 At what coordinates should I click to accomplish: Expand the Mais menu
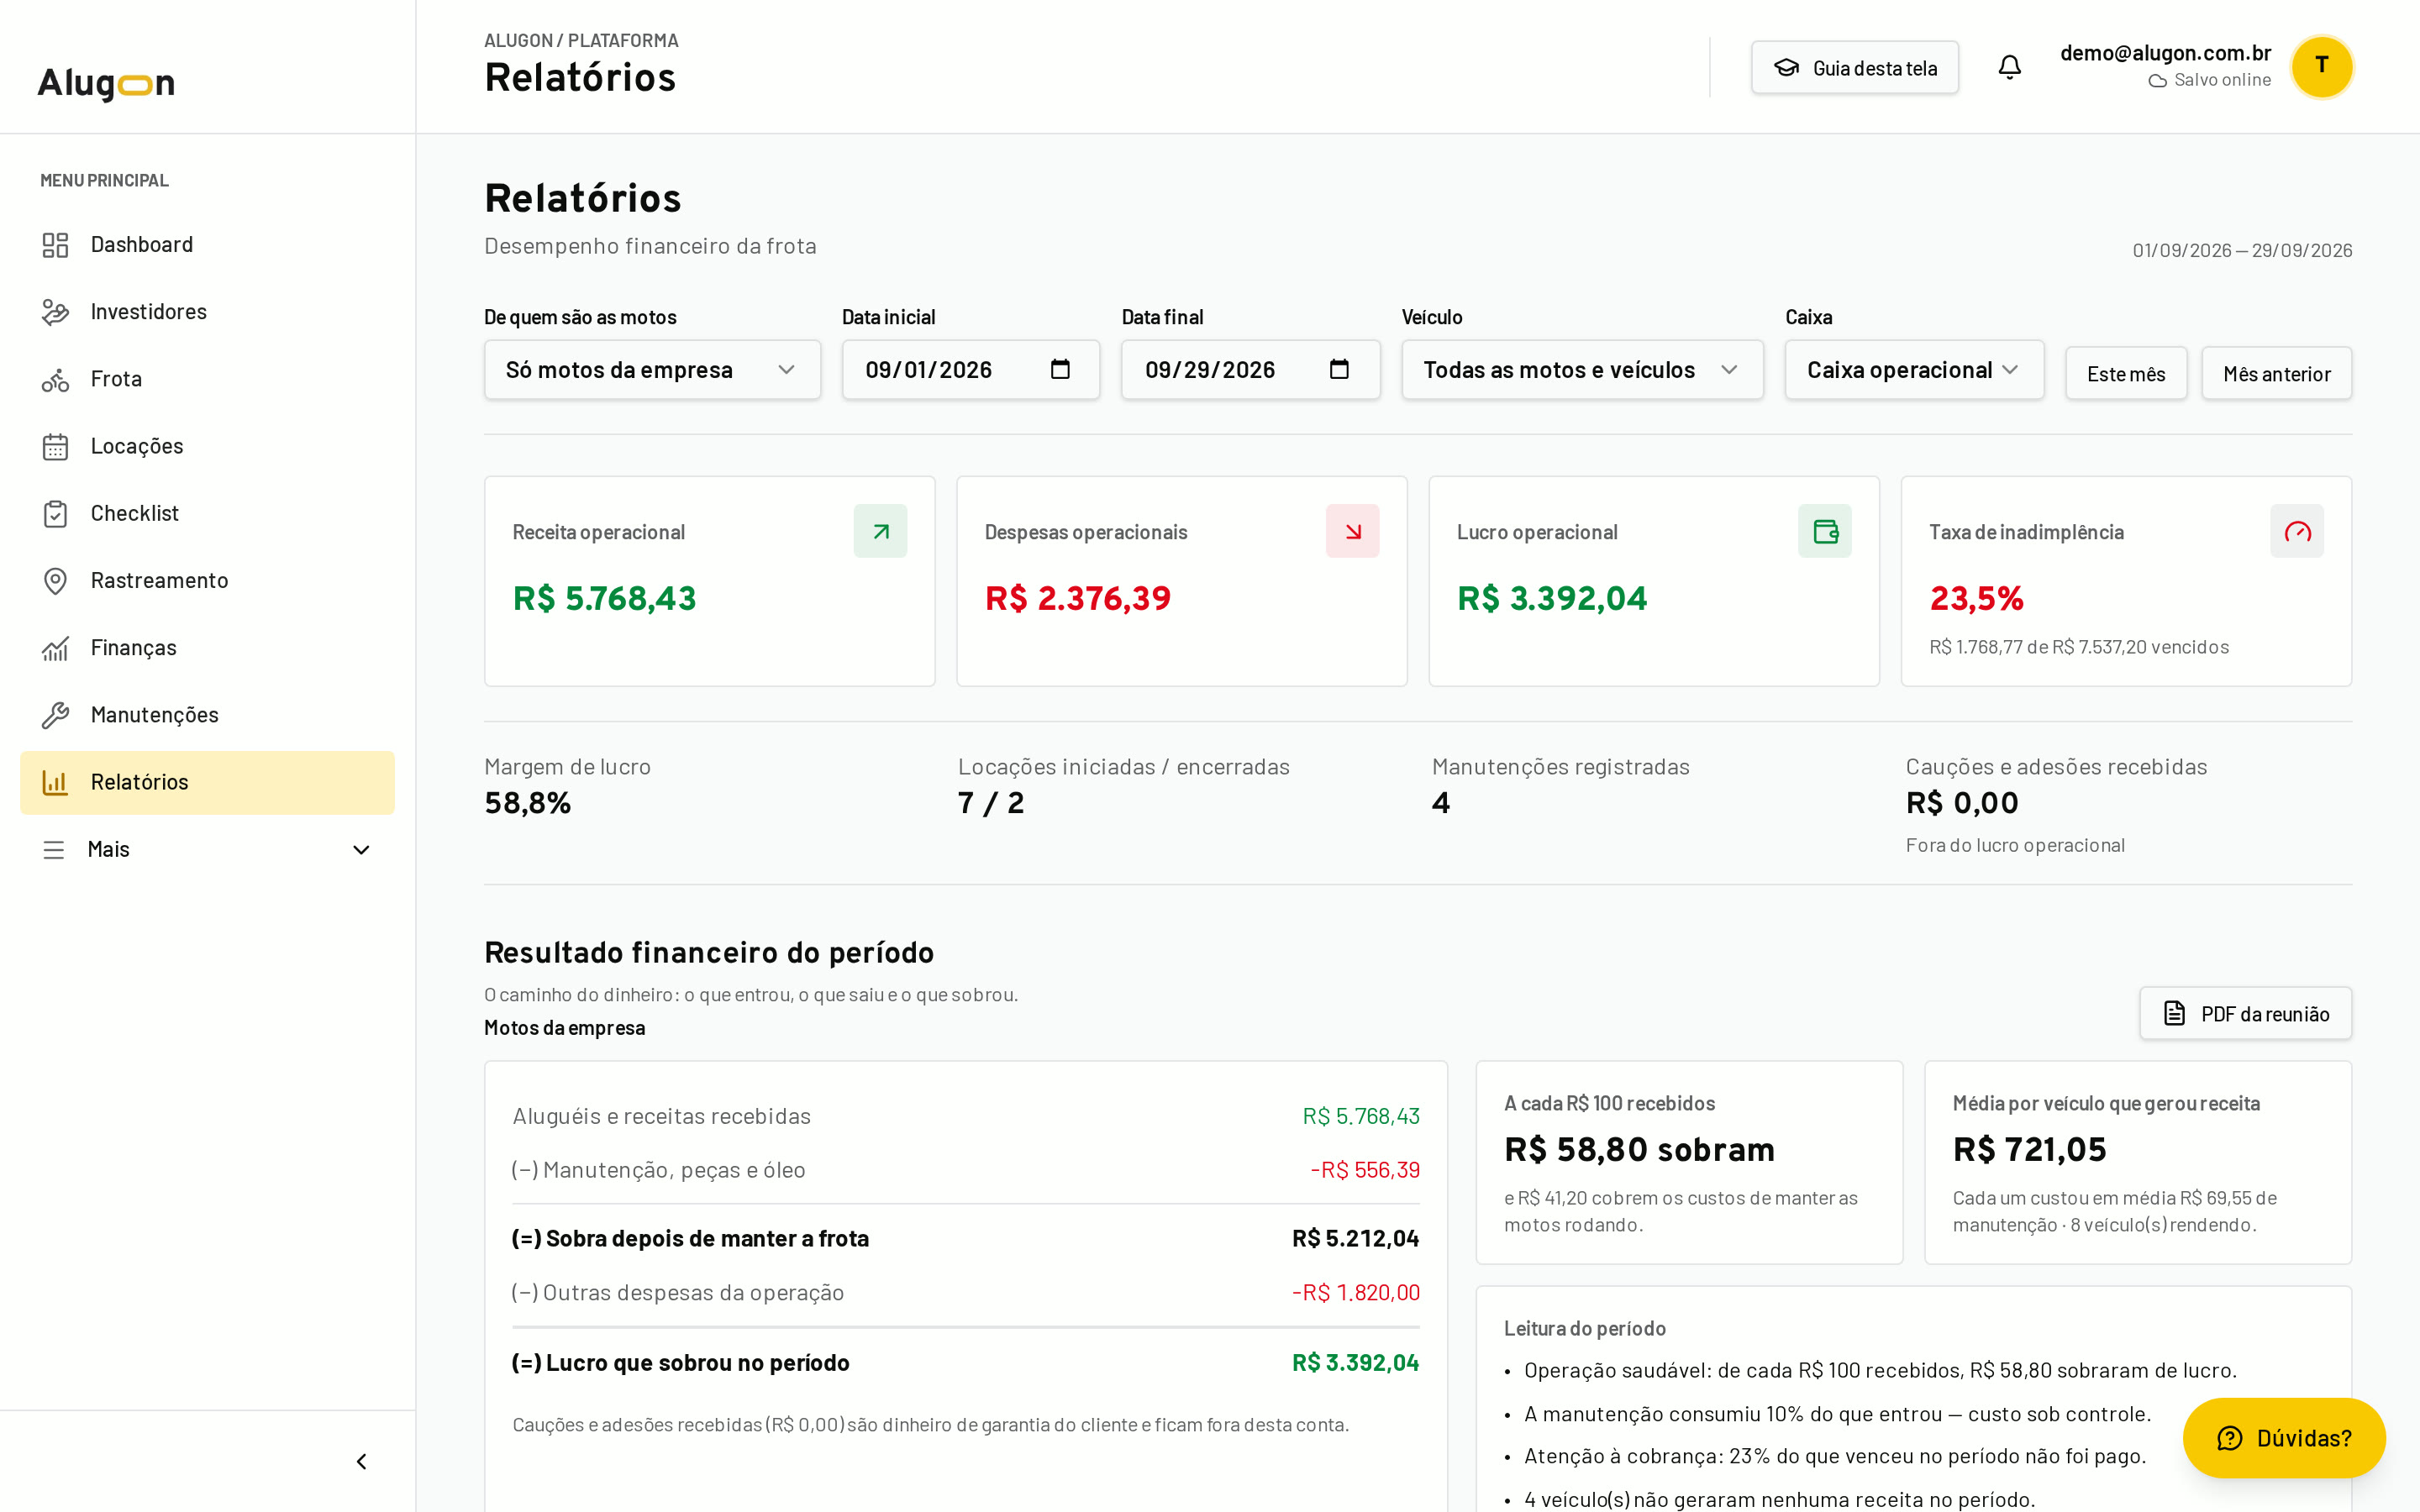pyautogui.click(x=207, y=849)
